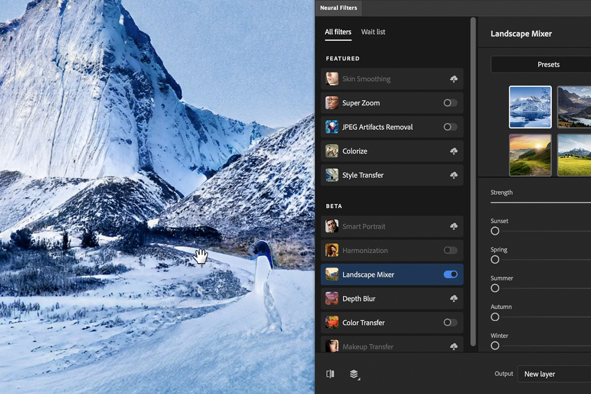Select the Colorize filter icon
Image resolution: width=591 pixels, height=394 pixels.
(331, 151)
